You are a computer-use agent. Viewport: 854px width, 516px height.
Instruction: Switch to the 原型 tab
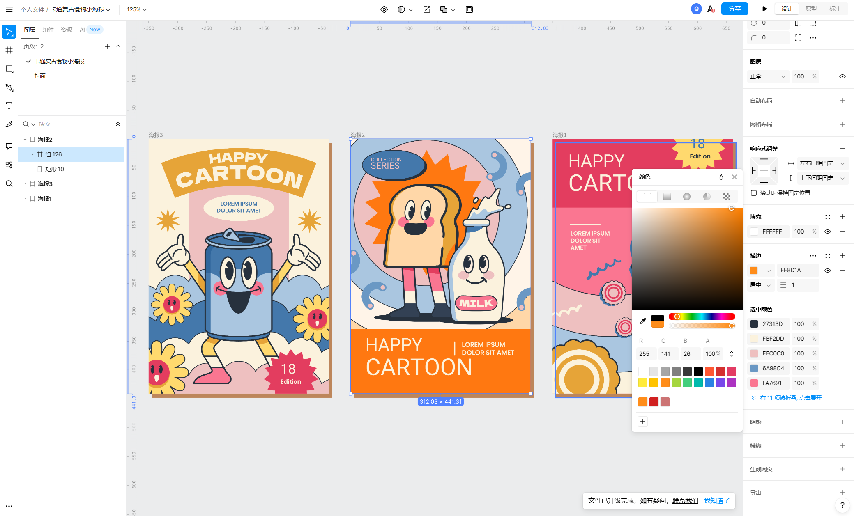(811, 9)
